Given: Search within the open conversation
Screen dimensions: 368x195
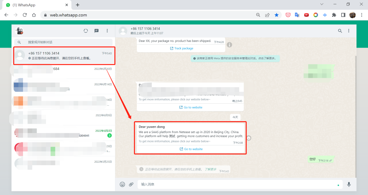Looking at the screenshot, I should pos(340,31).
